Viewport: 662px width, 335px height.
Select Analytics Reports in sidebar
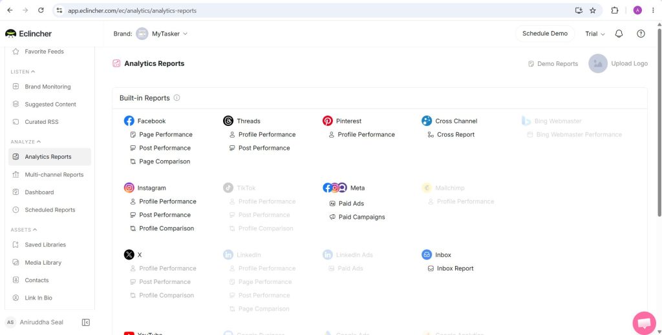point(49,157)
